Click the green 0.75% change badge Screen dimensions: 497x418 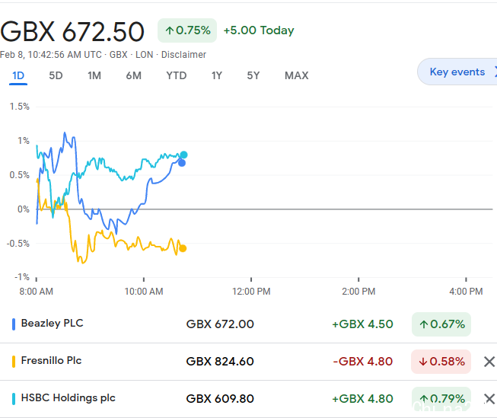click(x=186, y=30)
